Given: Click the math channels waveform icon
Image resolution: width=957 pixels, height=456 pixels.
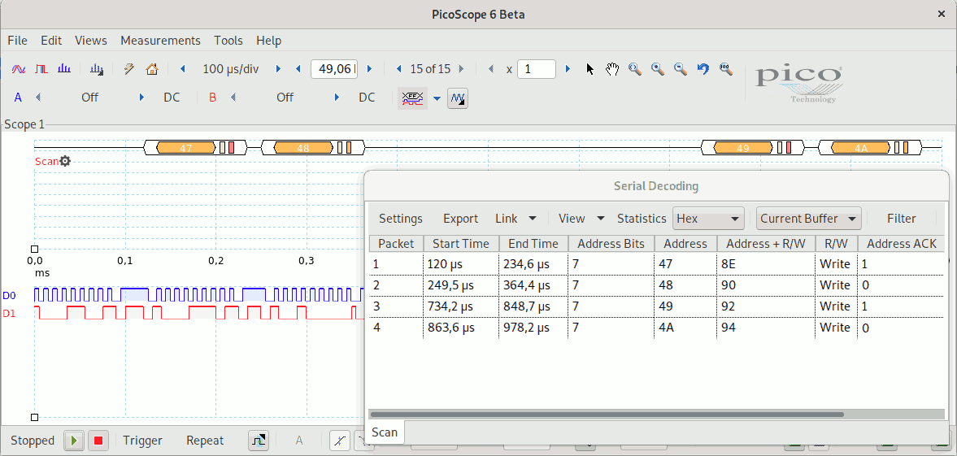Looking at the screenshot, I should click(457, 98).
